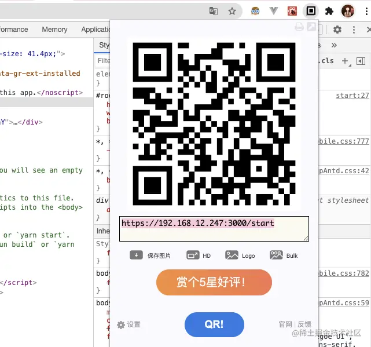The width and height of the screenshot is (371, 347).
Task: Click the 保存图片 label
Action: 159,256
